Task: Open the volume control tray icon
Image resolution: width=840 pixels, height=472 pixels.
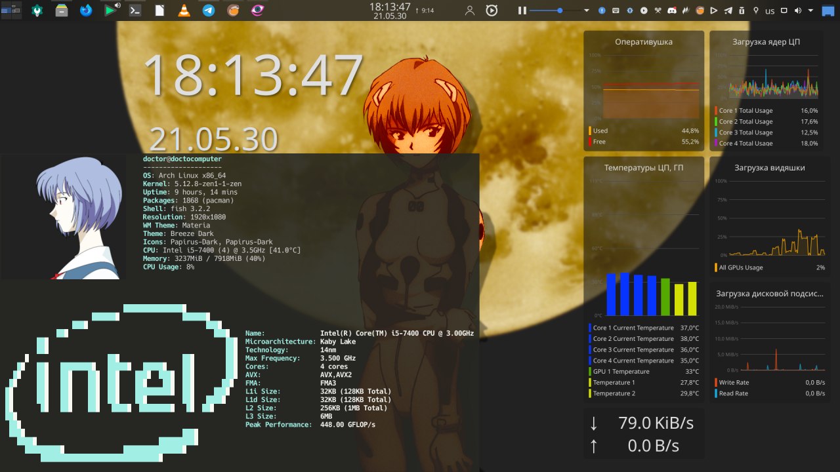Action: [798, 10]
